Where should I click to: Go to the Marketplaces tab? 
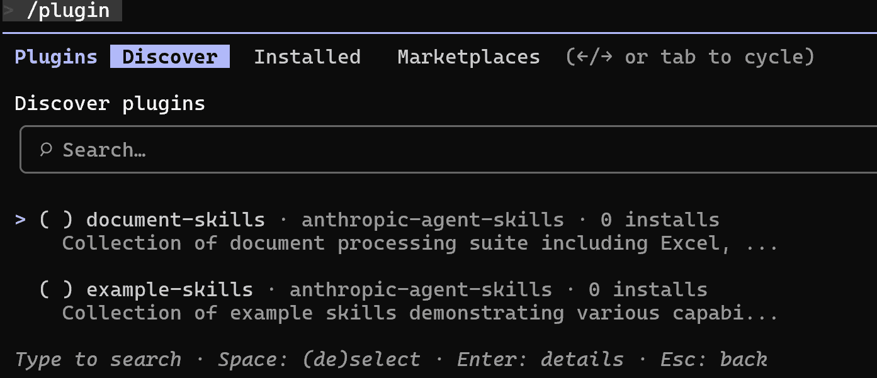click(x=468, y=57)
